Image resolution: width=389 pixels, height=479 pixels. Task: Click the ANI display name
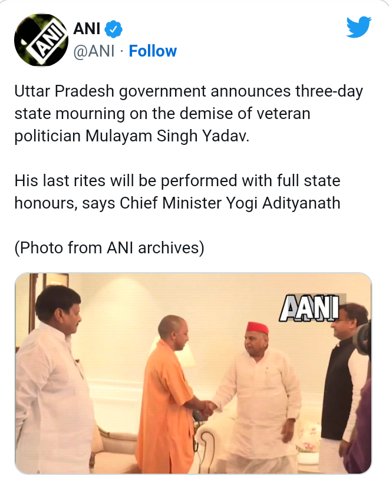(87, 29)
